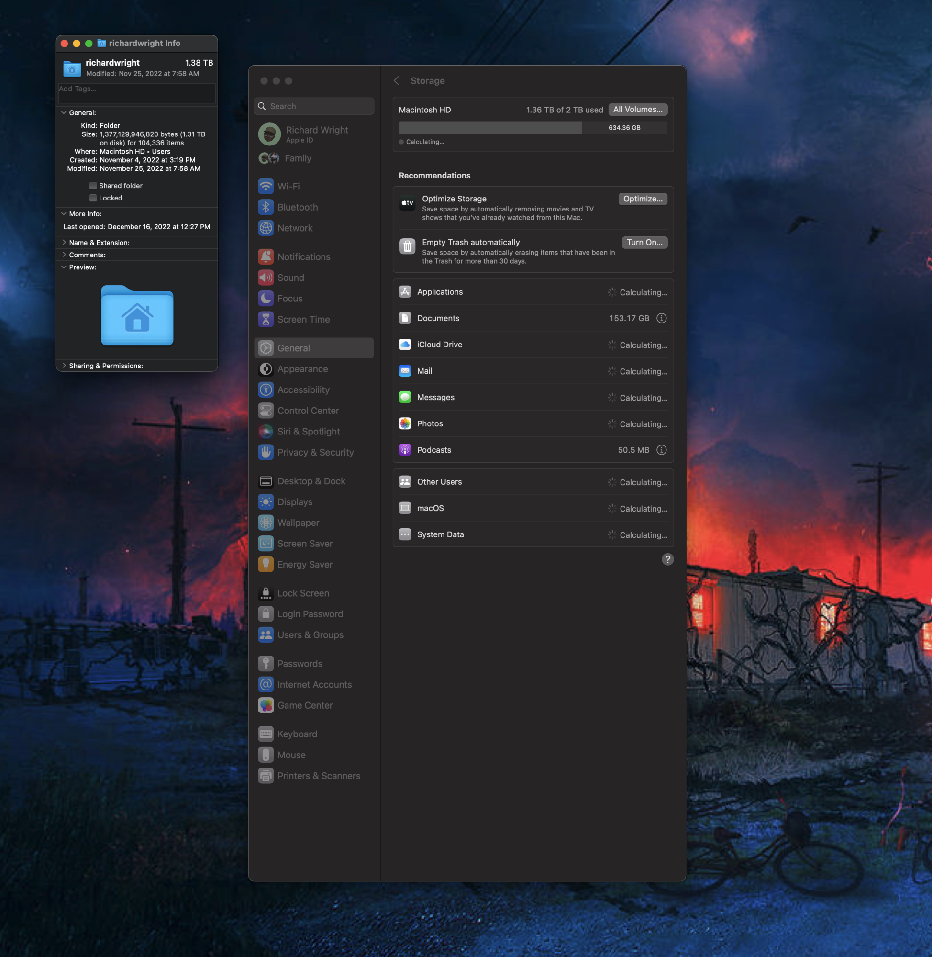Screen dimensions: 932x957
Task: Select Other Users storage row
Action: click(x=533, y=482)
